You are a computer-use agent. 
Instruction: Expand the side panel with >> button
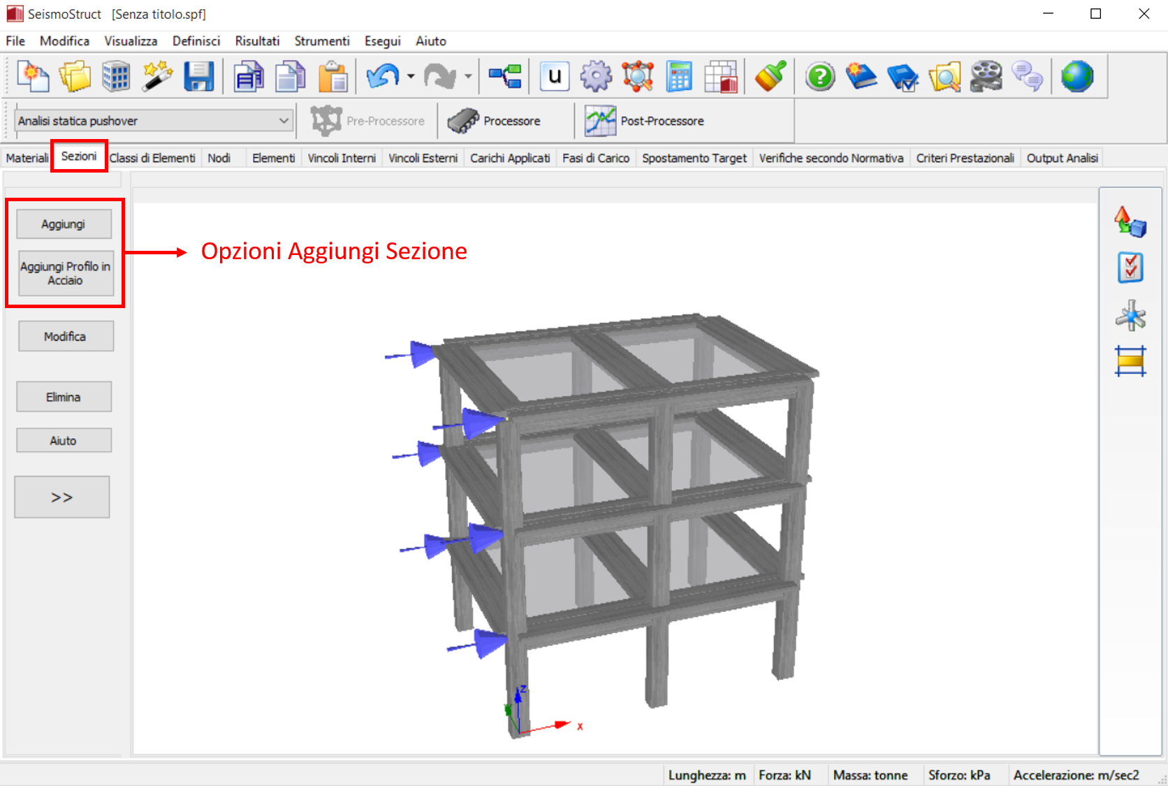click(62, 497)
